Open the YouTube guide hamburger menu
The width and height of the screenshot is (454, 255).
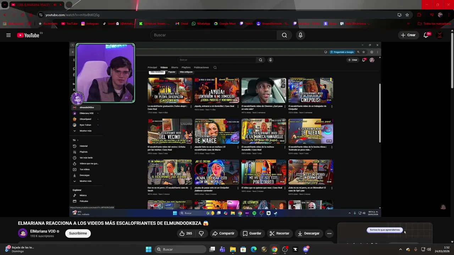(x=9, y=35)
